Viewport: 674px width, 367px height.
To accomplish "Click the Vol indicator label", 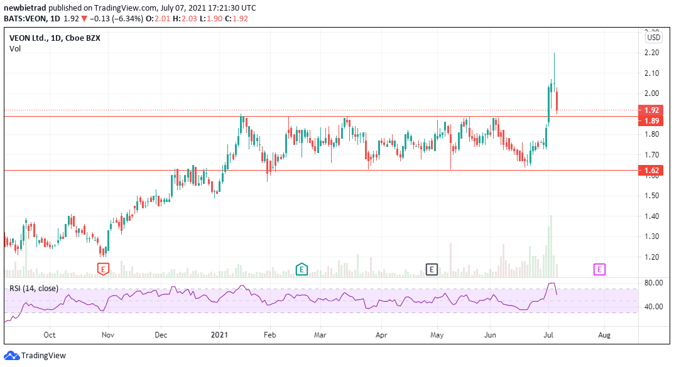I will click(15, 48).
